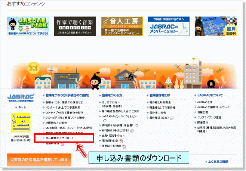
Task: Click external-link icon under JASRACのメンバーになれば…
Action: [105, 121]
